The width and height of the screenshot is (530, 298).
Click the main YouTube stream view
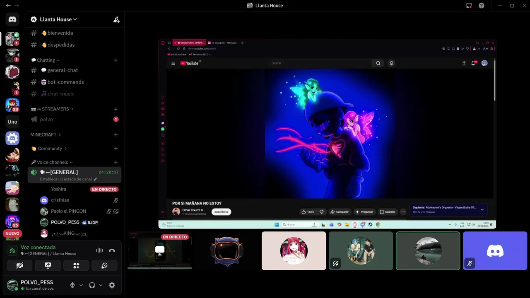(x=327, y=134)
